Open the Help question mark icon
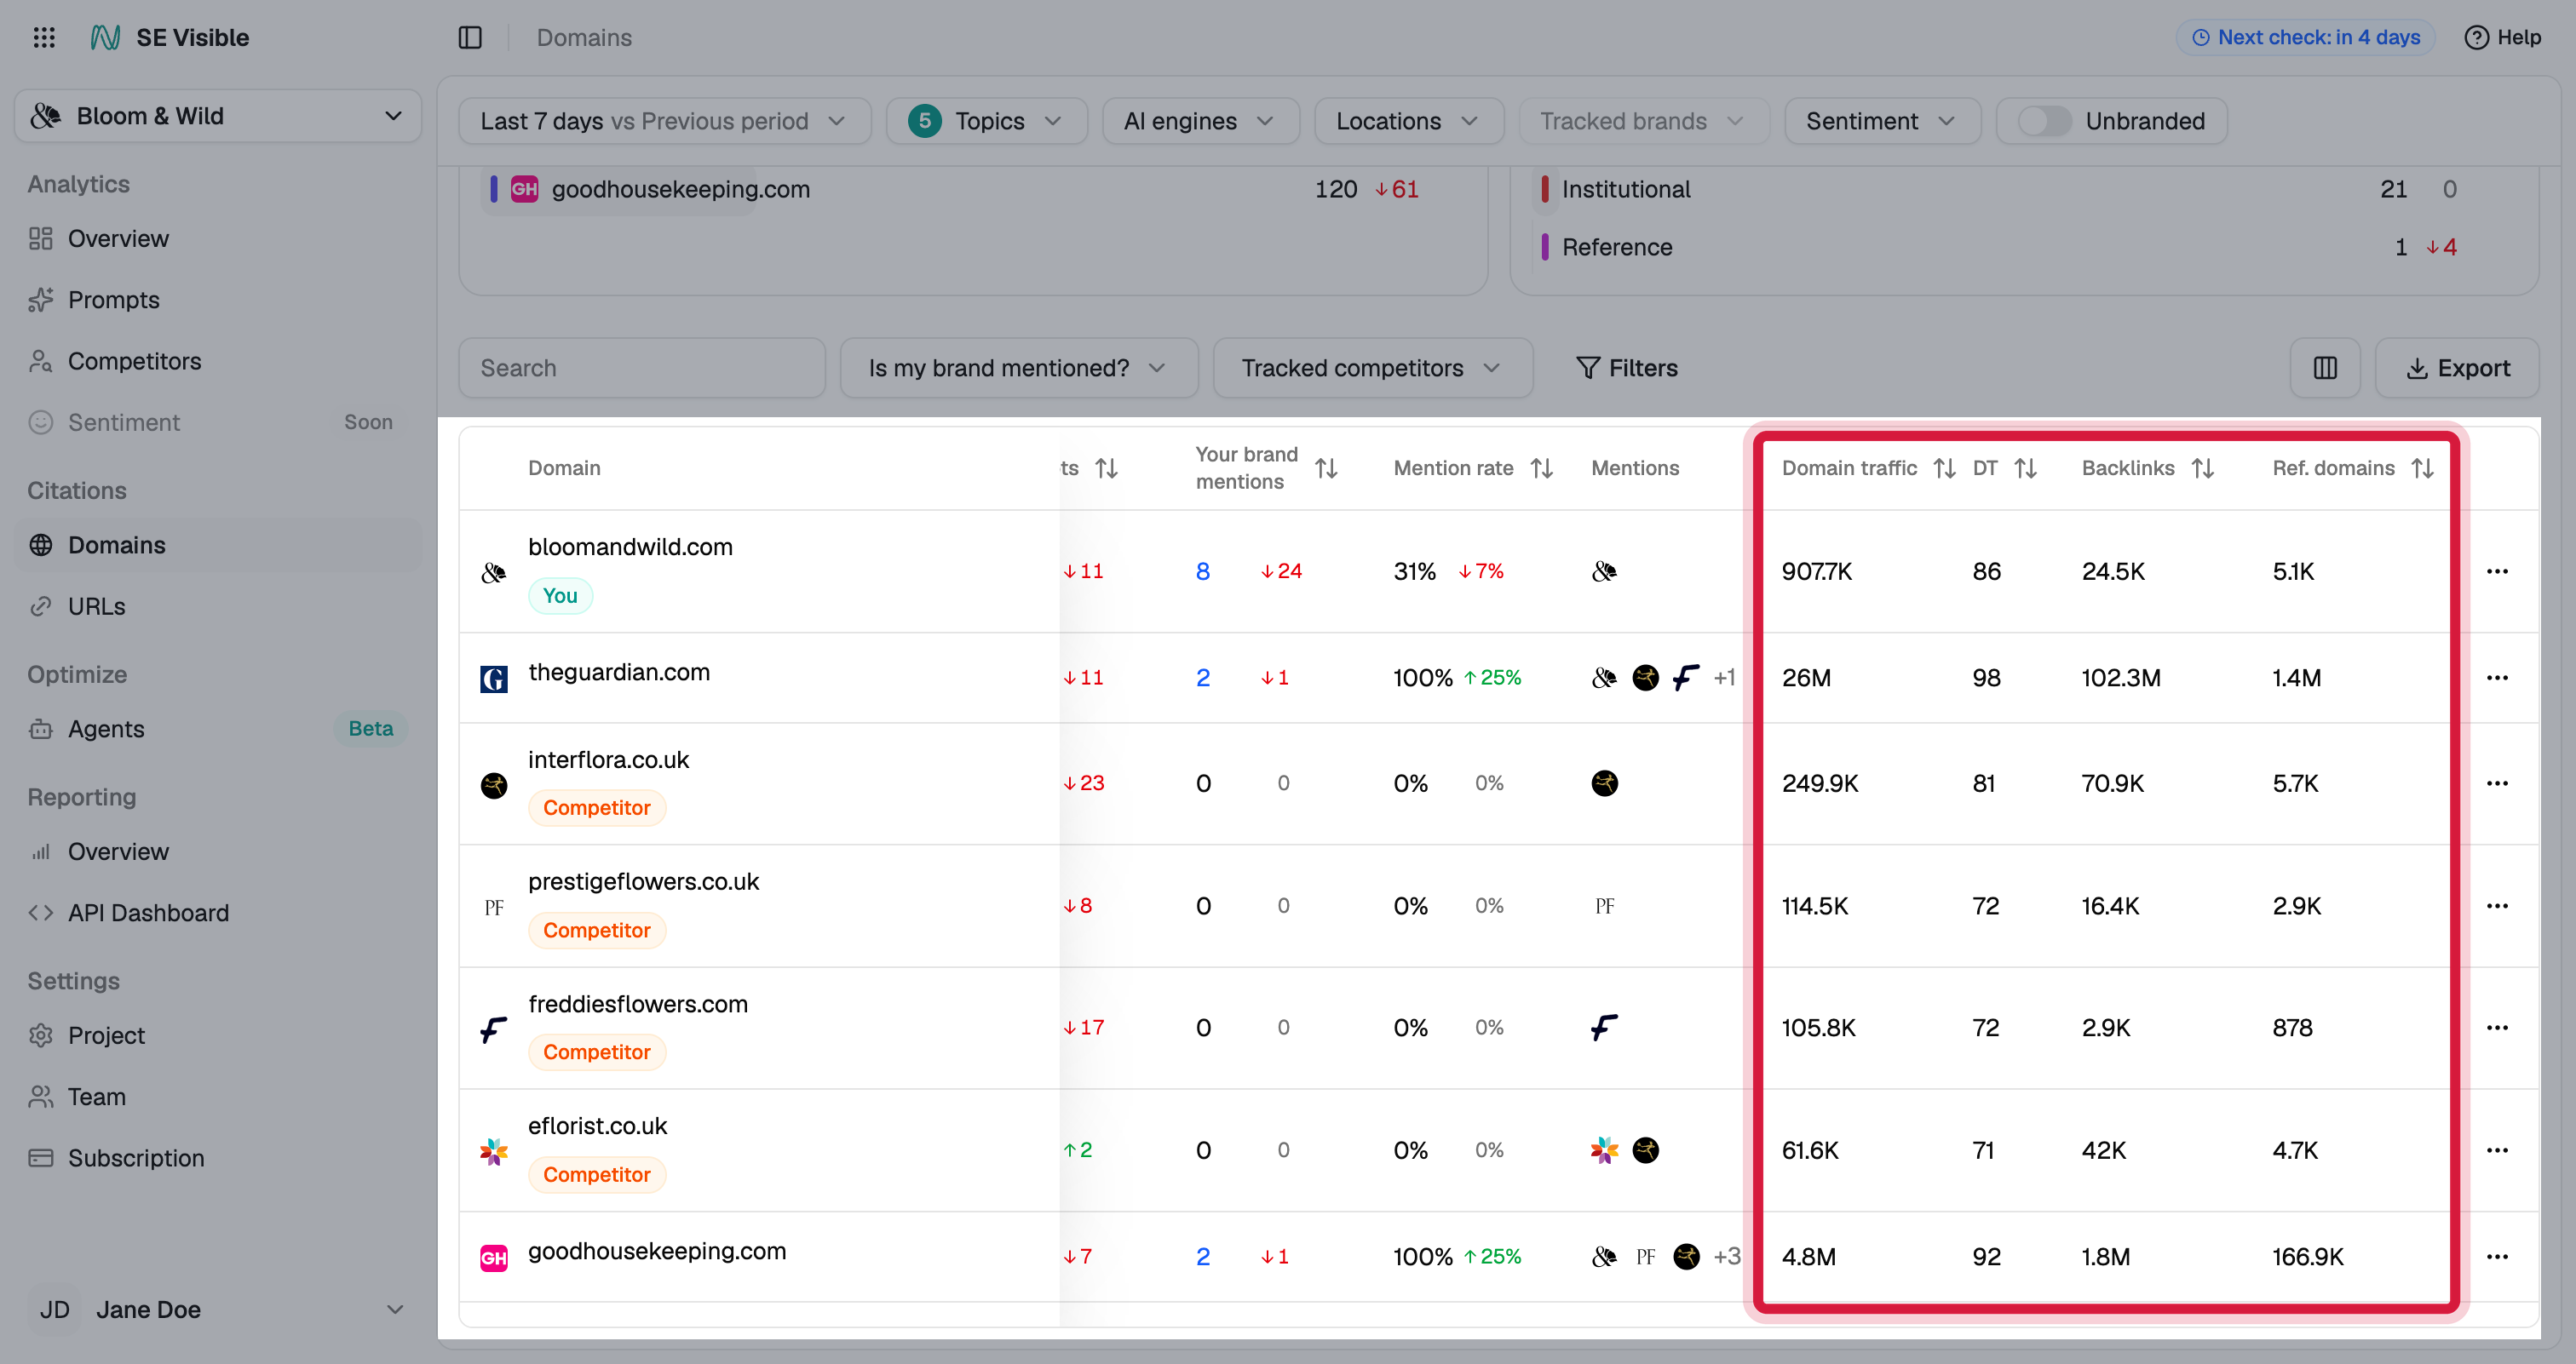 pyautogui.click(x=2476, y=37)
